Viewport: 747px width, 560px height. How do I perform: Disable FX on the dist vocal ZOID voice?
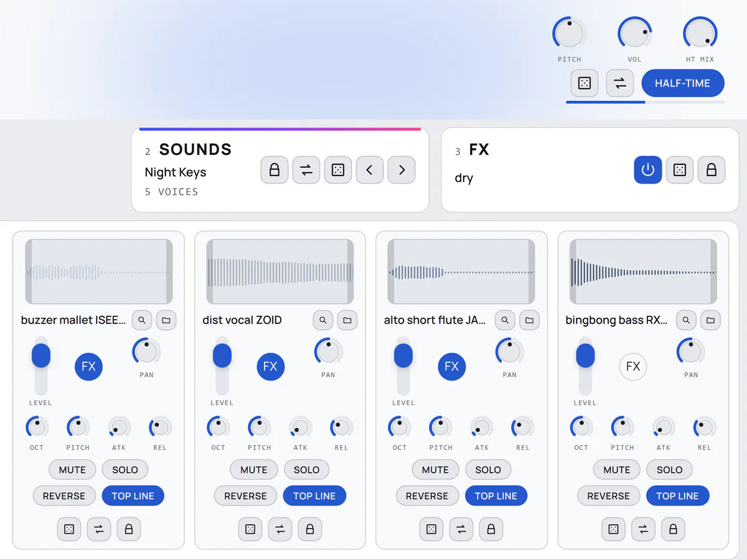[x=270, y=366]
